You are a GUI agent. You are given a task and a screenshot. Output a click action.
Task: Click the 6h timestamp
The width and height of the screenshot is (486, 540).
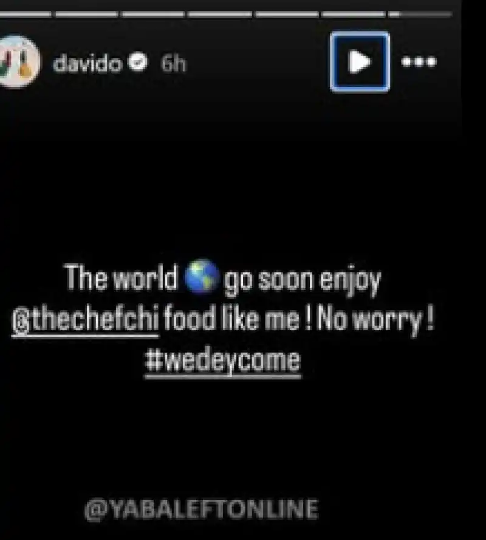(x=174, y=63)
